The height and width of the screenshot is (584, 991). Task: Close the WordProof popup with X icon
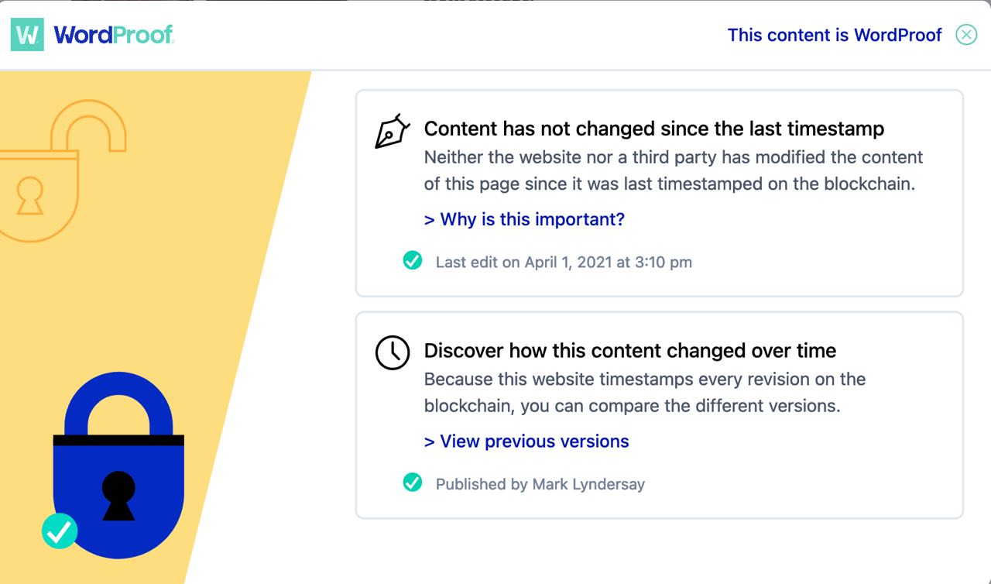pos(966,35)
